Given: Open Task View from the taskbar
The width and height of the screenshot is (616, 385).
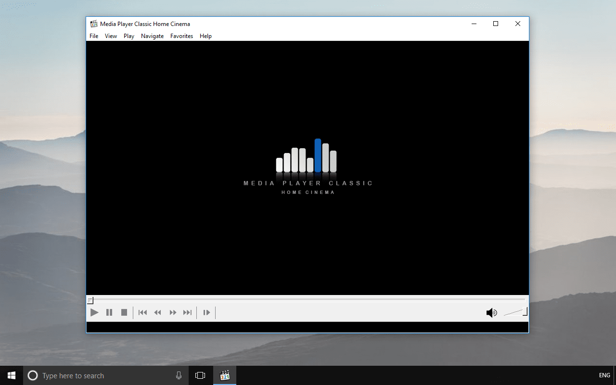Looking at the screenshot, I should point(200,375).
